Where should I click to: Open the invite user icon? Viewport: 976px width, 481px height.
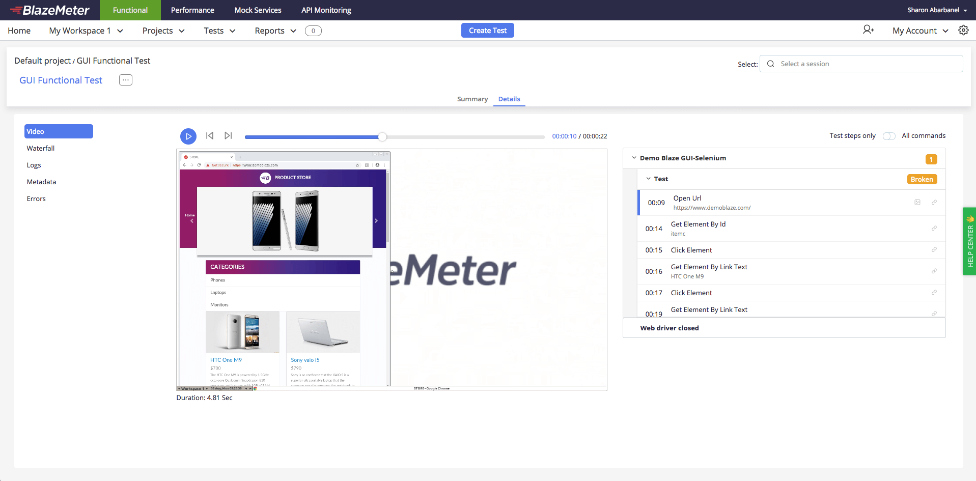(x=868, y=30)
